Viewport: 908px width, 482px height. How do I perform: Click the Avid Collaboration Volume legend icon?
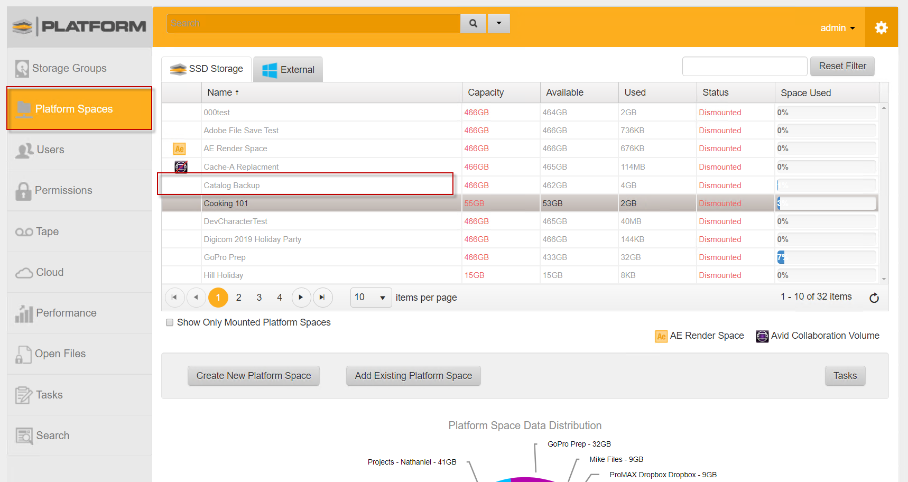pos(762,336)
